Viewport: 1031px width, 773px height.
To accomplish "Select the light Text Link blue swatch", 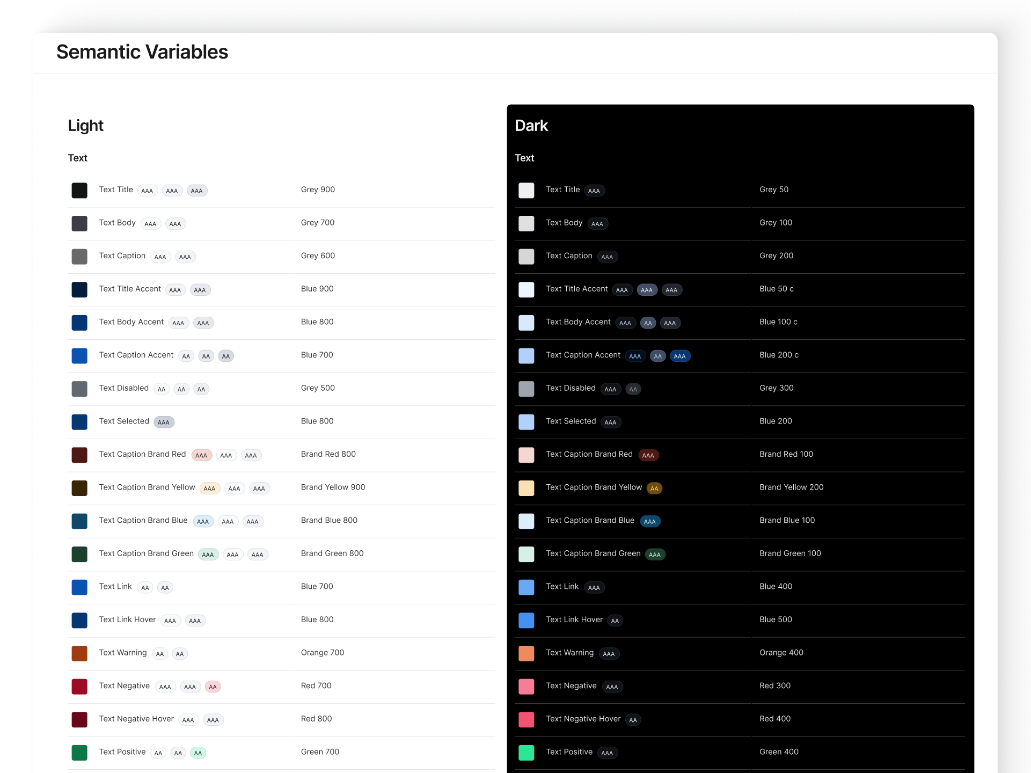I will pos(79,587).
